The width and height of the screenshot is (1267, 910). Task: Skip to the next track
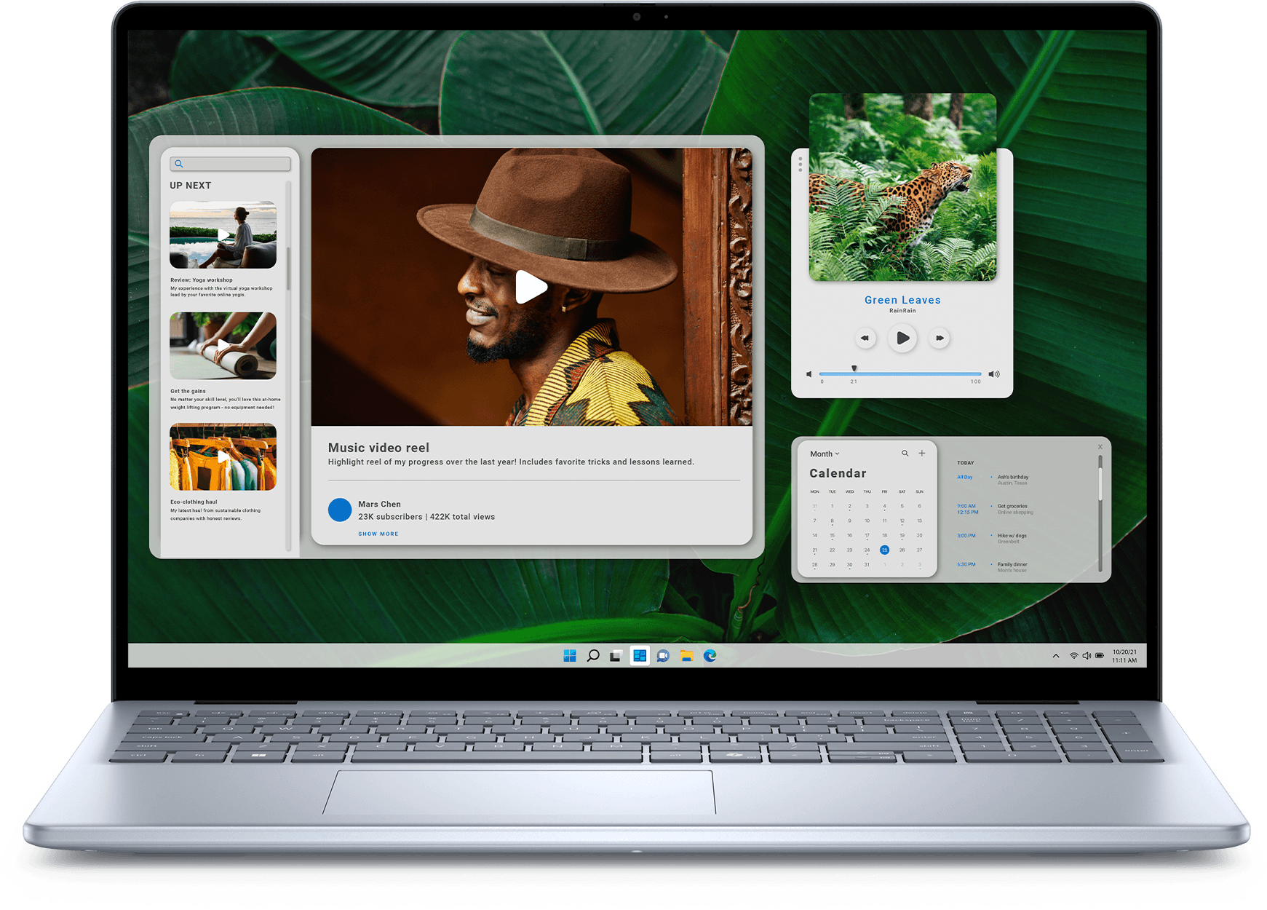click(940, 338)
